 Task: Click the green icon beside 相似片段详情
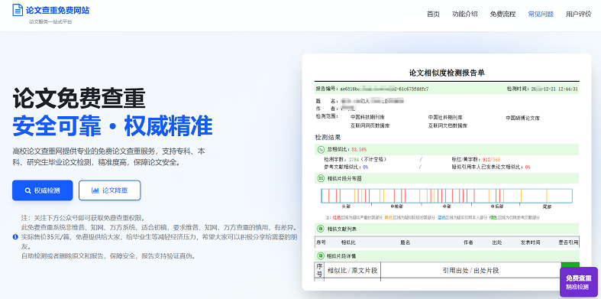click(x=321, y=255)
